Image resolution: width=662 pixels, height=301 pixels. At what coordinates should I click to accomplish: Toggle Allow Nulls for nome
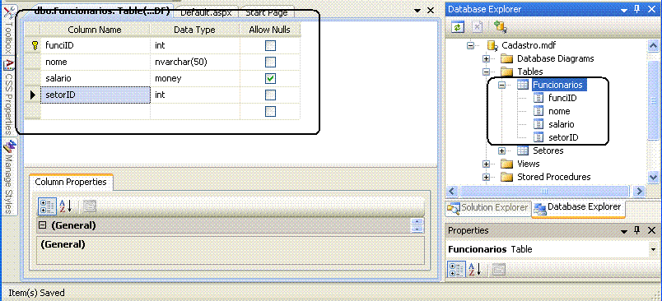[270, 62]
